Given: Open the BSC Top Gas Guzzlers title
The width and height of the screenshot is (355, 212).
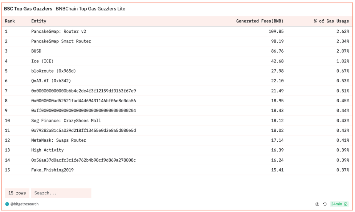Looking at the screenshot, I should (x=28, y=9).
